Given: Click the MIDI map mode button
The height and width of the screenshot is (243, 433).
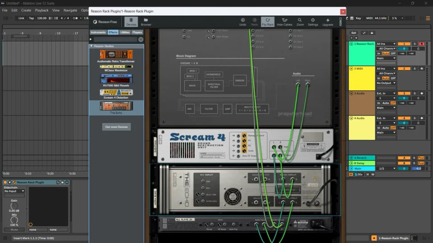Looking at the screenshot, I should pos(369,18).
